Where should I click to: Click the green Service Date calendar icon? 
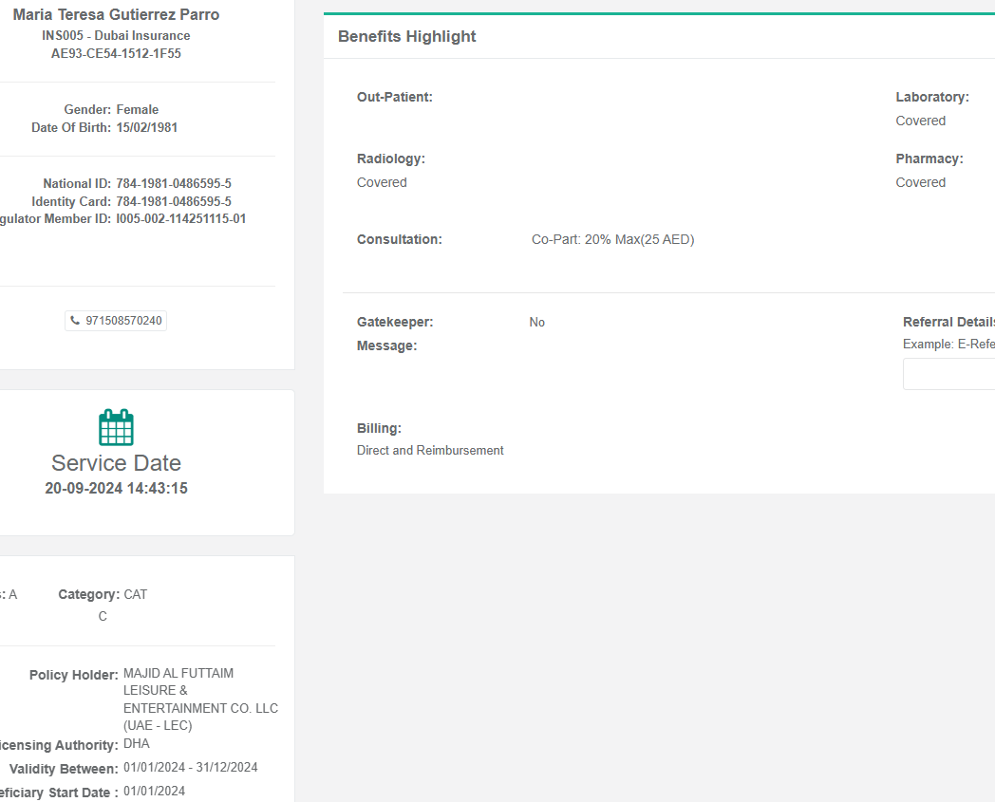tap(116, 427)
